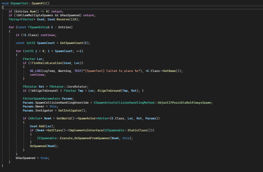263x172 pixels.
Task: Click the IISpawnable interface name
Action: (x=47, y=138)
